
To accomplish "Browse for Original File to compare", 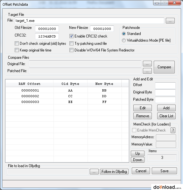I will tap(147, 64).
